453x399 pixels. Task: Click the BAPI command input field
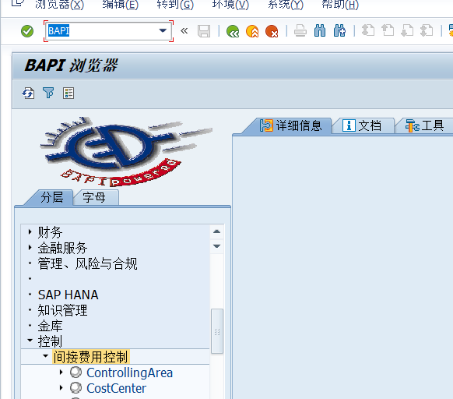(102, 30)
